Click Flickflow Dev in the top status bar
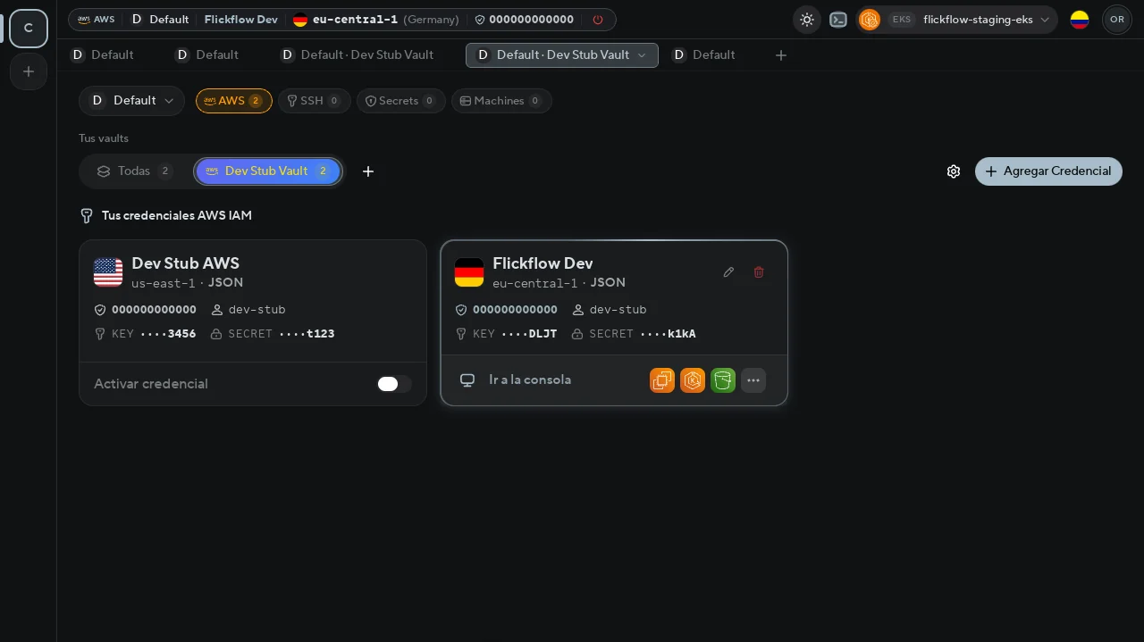 (241, 20)
